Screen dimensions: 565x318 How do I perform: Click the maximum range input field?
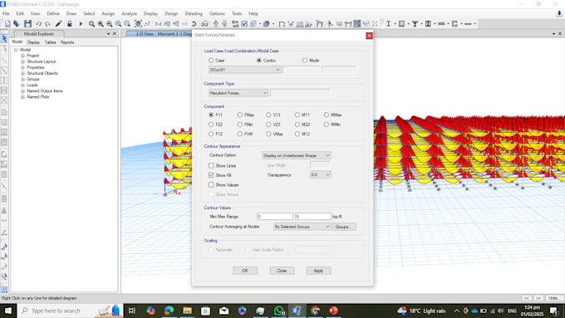coord(312,217)
